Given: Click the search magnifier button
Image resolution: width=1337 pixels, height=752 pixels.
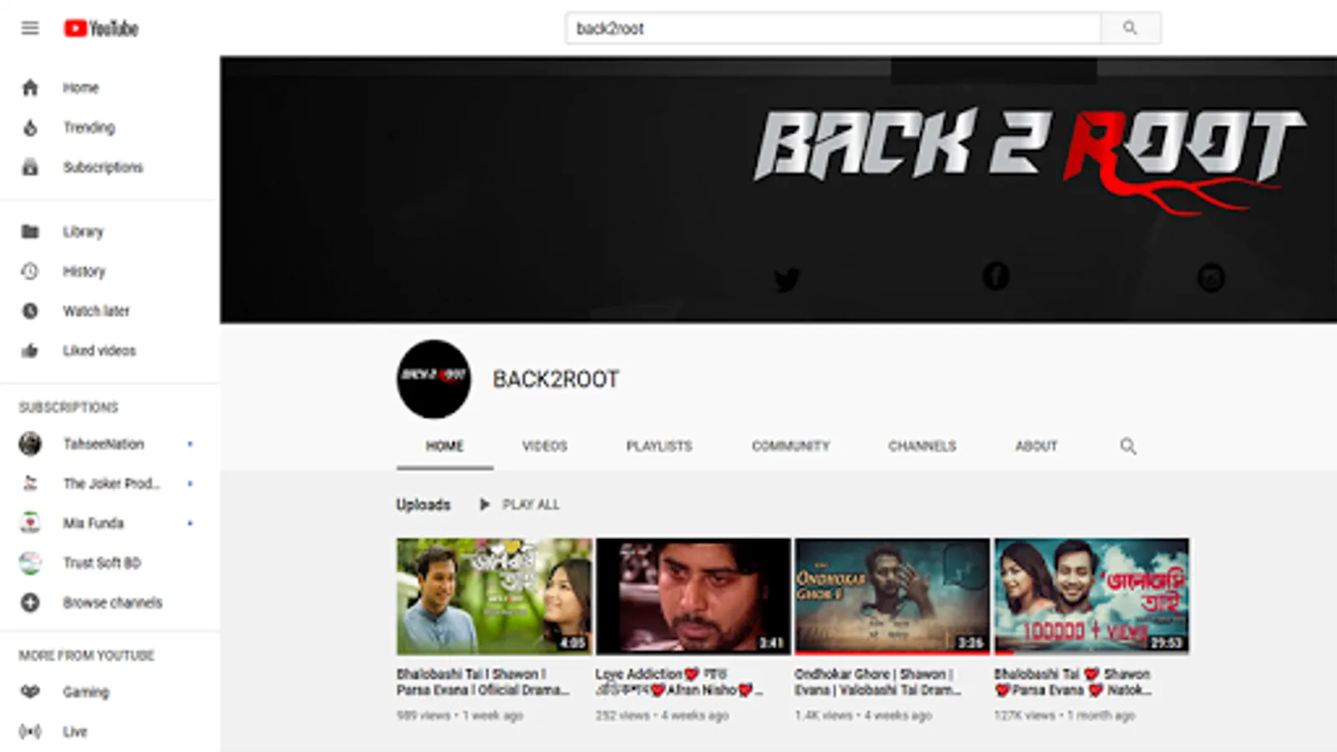Looking at the screenshot, I should tap(1130, 28).
